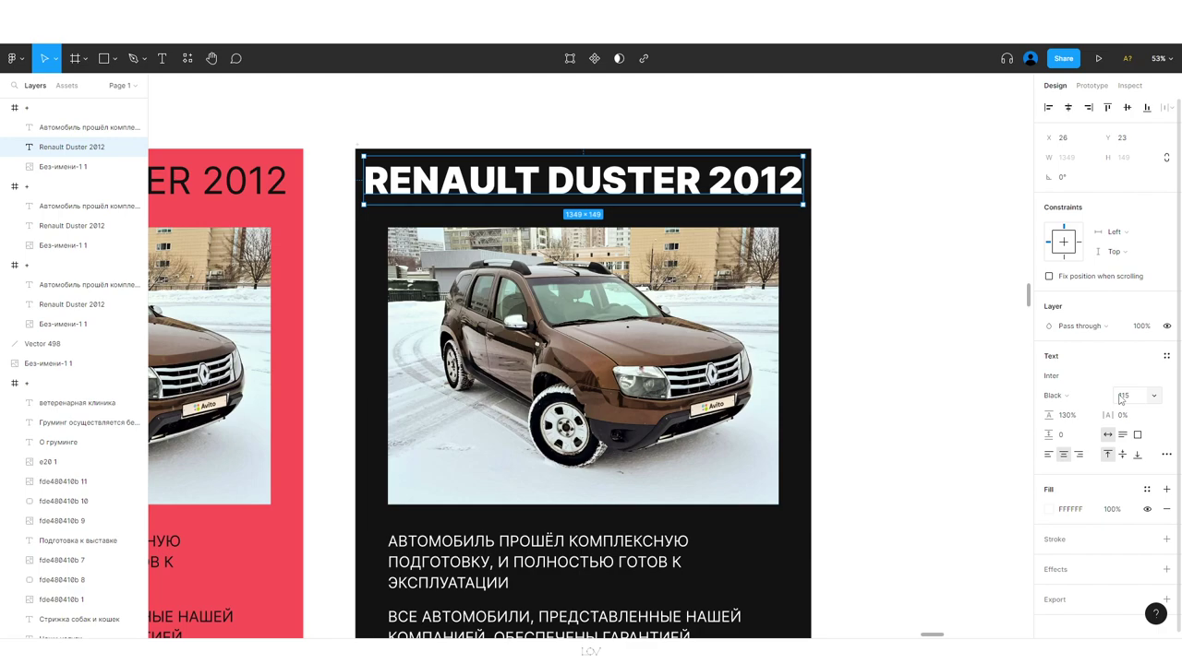
Task: Click the Mask contrast icon in toolbar
Action: 619,58
